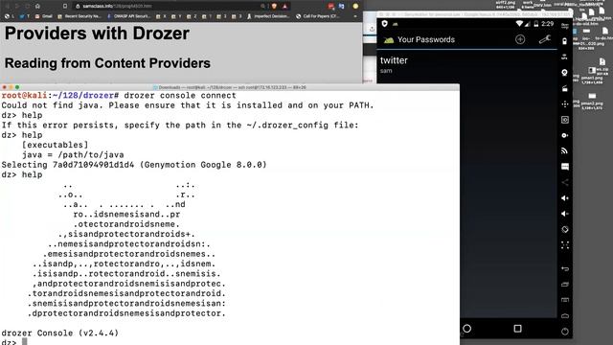The image size is (613, 345).
Task: Click the Genymotion sidebar menu button
Action: click(564, 300)
